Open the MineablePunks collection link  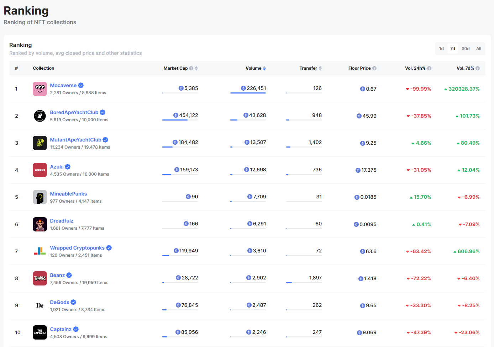coord(68,194)
